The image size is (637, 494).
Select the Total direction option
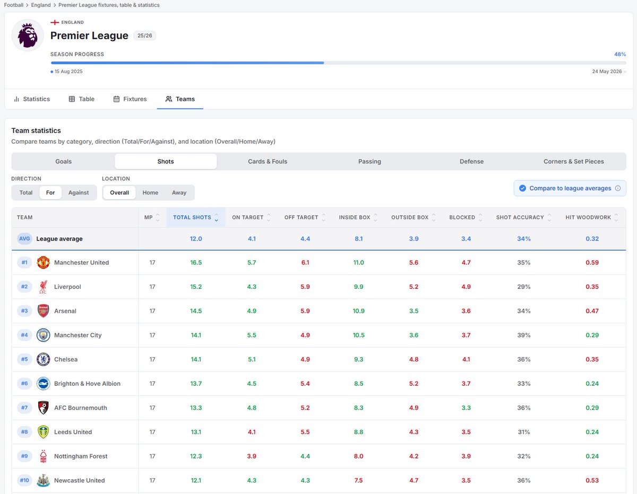[x=26, y=192]
